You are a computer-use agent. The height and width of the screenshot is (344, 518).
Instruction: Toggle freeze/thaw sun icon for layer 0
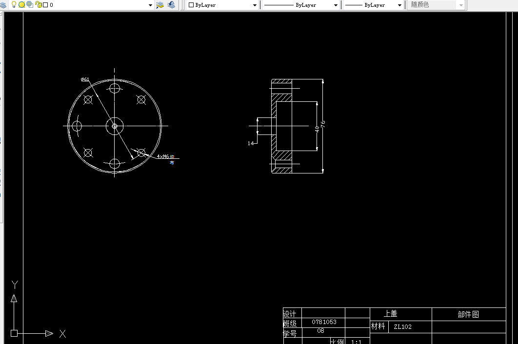[x=21, y=4]
